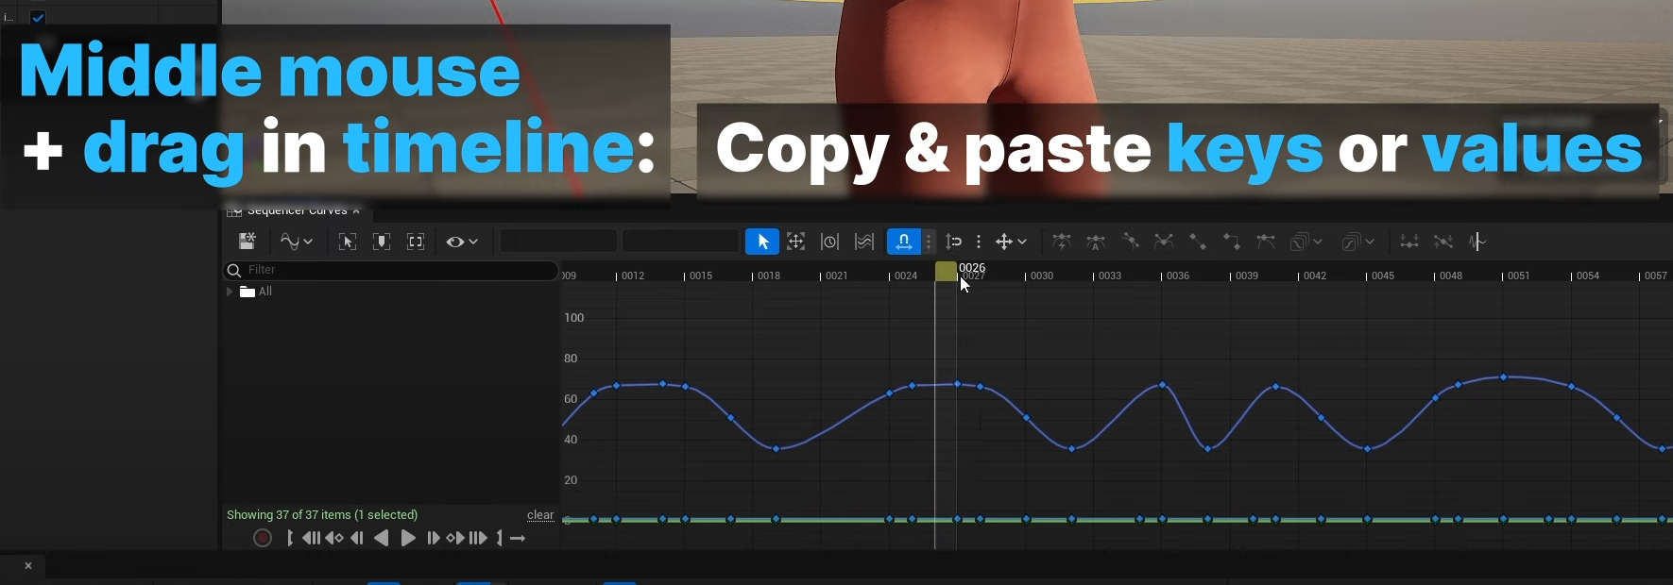Click the zoom-to-fit selection icon
Image resolution: width=1673 pixels, height=585 pixels.
(348, 242)
